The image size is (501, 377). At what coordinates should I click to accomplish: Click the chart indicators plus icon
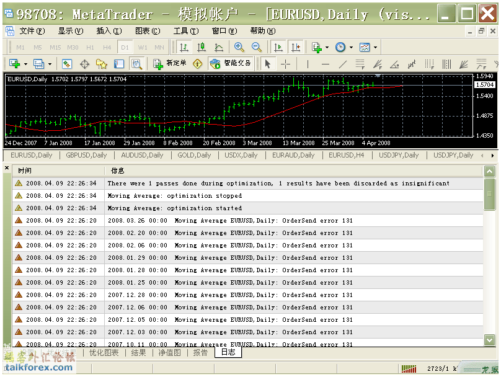317,47
